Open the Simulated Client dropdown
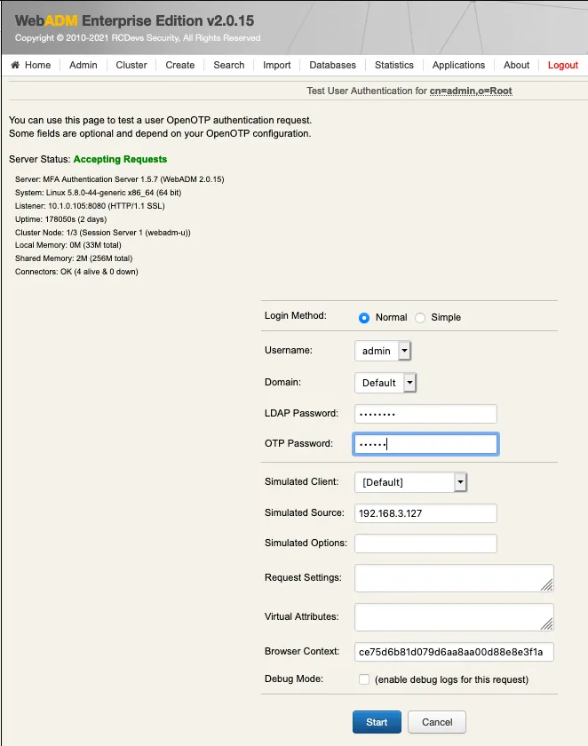The height and width of the screenshot is (746, 588). pos(410,482)
